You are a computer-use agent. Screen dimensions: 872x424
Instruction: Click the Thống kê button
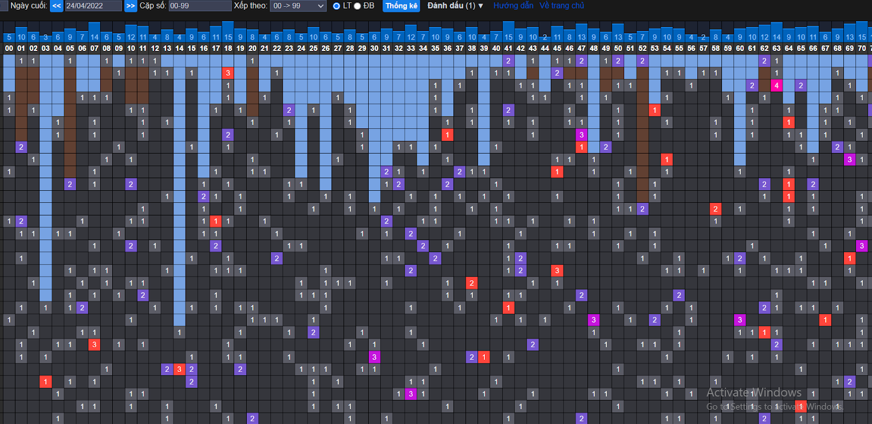coord(401,6)
